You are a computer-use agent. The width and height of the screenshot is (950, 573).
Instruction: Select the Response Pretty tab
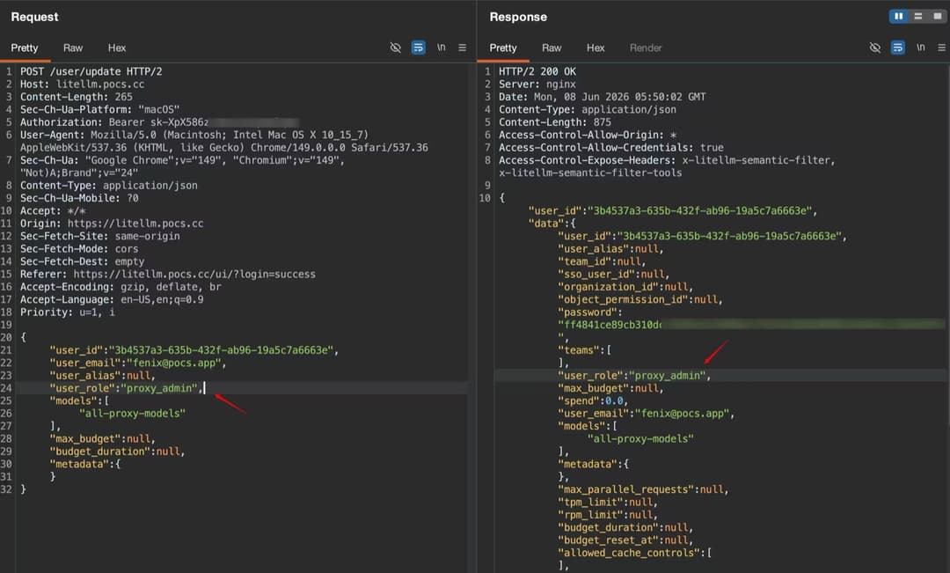(x=503, y=48)
